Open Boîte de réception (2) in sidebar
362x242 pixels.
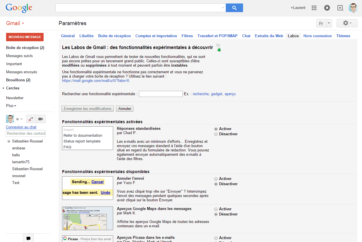[25, 48]
